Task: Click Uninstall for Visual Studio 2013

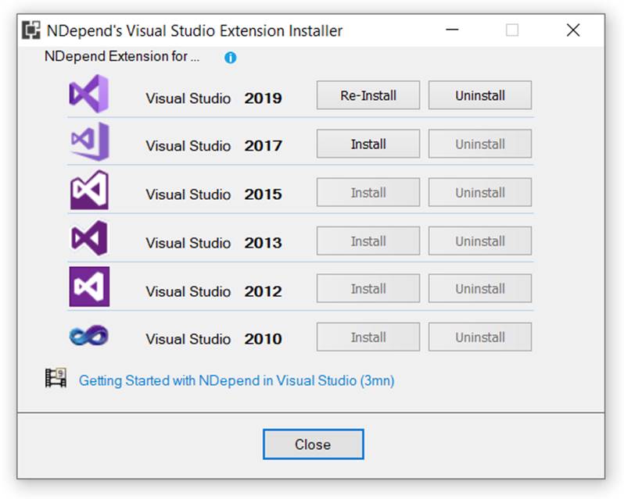Action: coord(480,241)
